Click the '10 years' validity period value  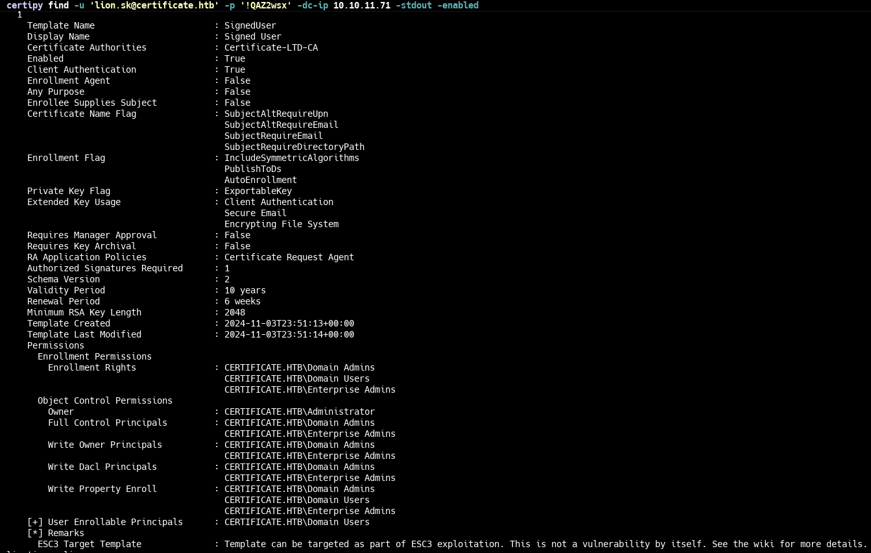point(245,291)
